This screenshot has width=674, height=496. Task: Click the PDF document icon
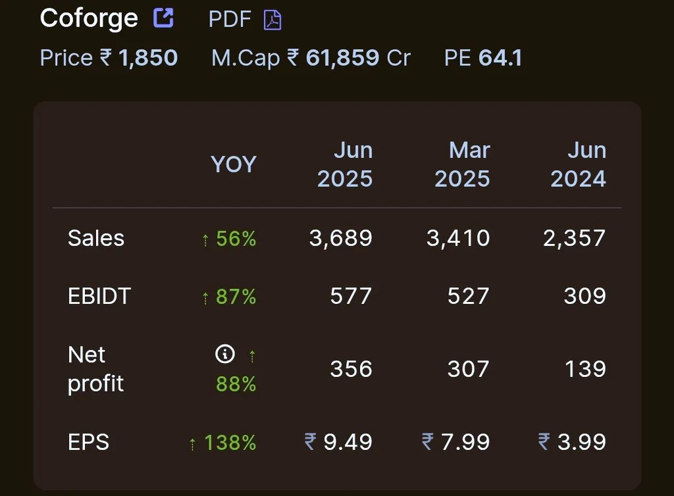tap(272, 19)
